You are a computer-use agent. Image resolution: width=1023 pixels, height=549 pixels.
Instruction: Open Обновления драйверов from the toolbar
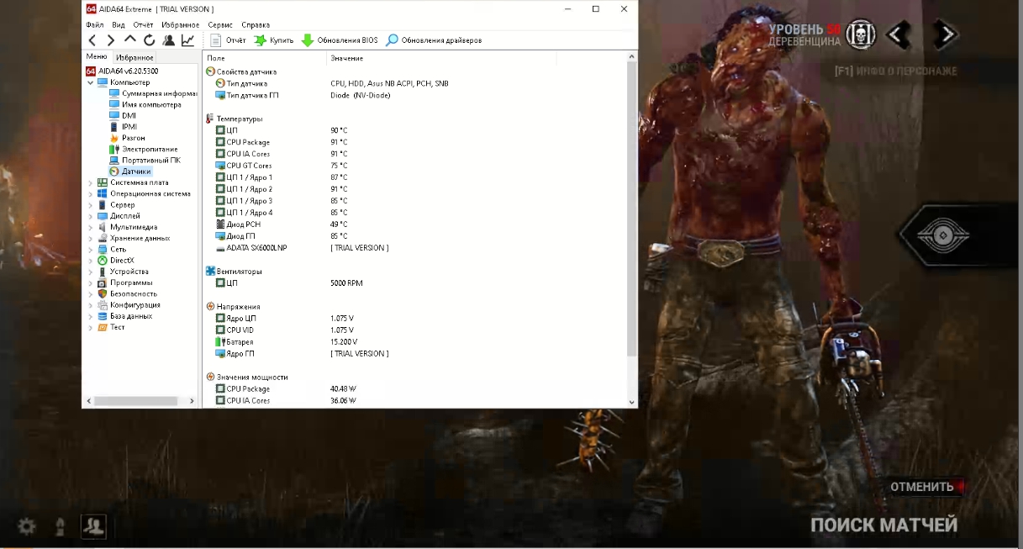[x=434, y=40]
